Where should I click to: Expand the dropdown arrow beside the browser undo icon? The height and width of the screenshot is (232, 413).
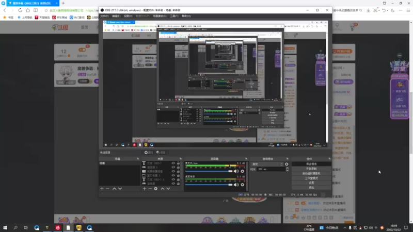point(388,10)
